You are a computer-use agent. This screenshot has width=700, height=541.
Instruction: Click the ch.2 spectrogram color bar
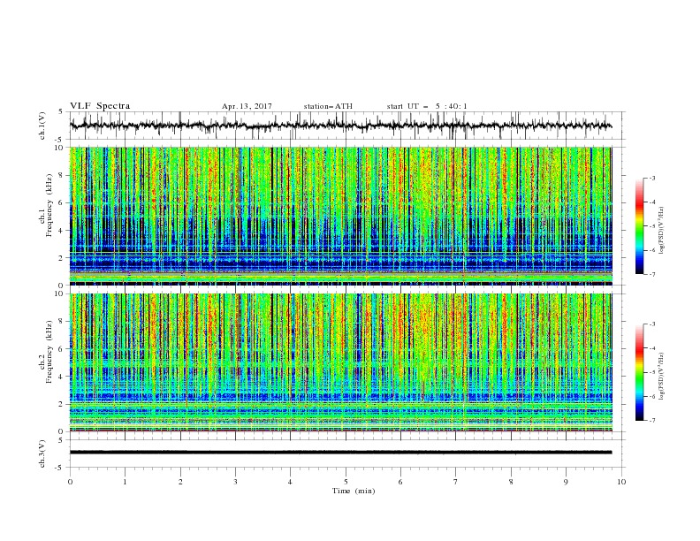[x=640, y=372]
